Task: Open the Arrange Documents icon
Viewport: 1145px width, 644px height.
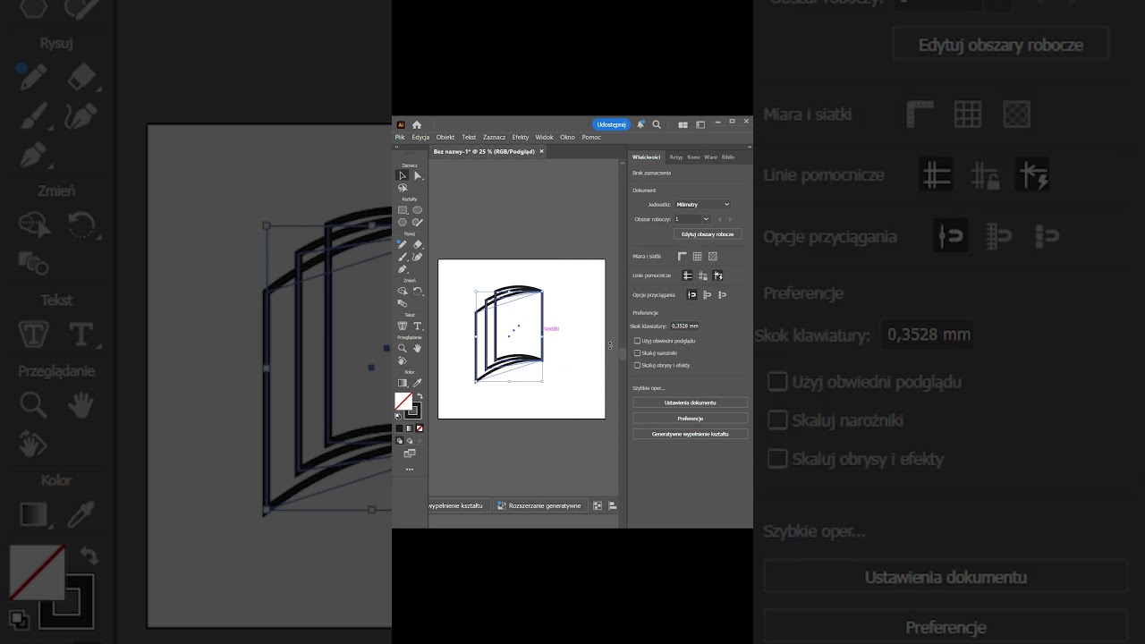Action: click(x=683, y=125)
